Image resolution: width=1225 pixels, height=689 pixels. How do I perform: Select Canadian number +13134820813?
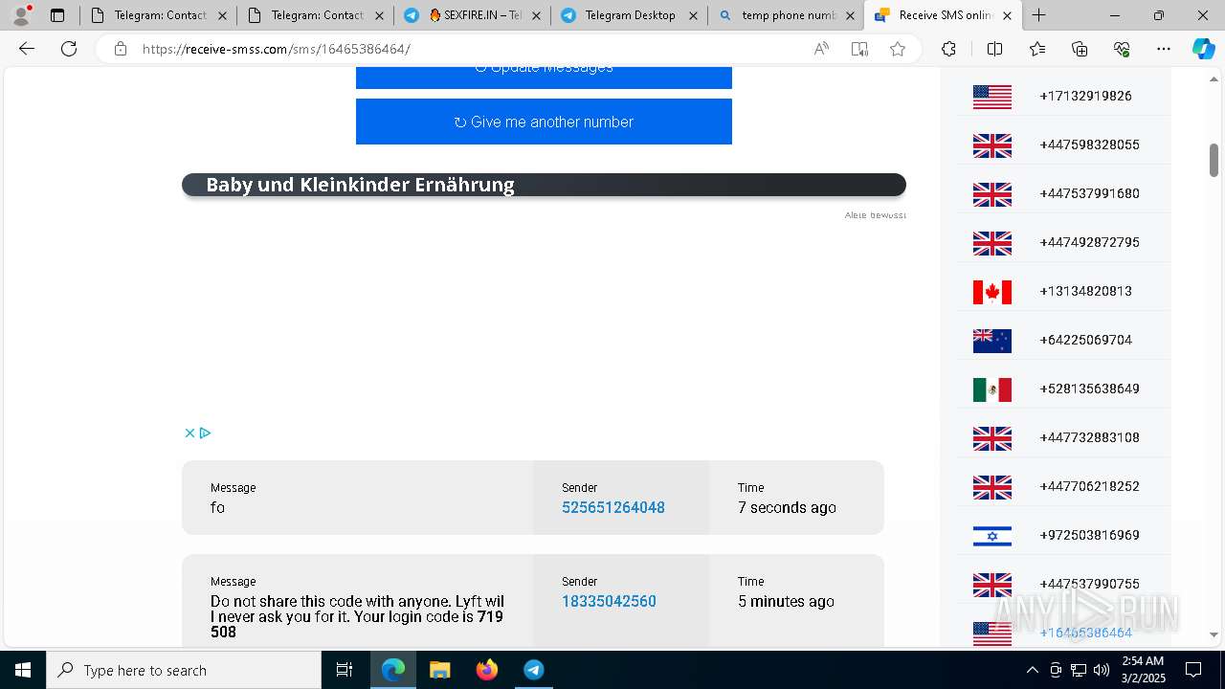tap(1085, 291)
